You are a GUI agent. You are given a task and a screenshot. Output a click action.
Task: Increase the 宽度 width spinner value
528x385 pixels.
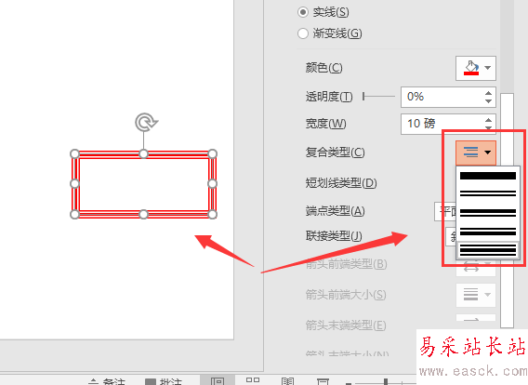click(x=488, y=120)
